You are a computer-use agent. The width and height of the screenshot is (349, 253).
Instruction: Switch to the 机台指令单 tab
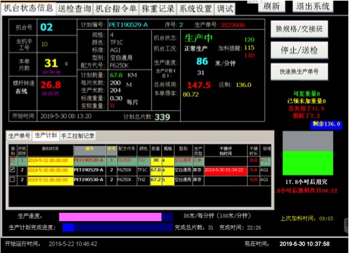tap(116, 9)
